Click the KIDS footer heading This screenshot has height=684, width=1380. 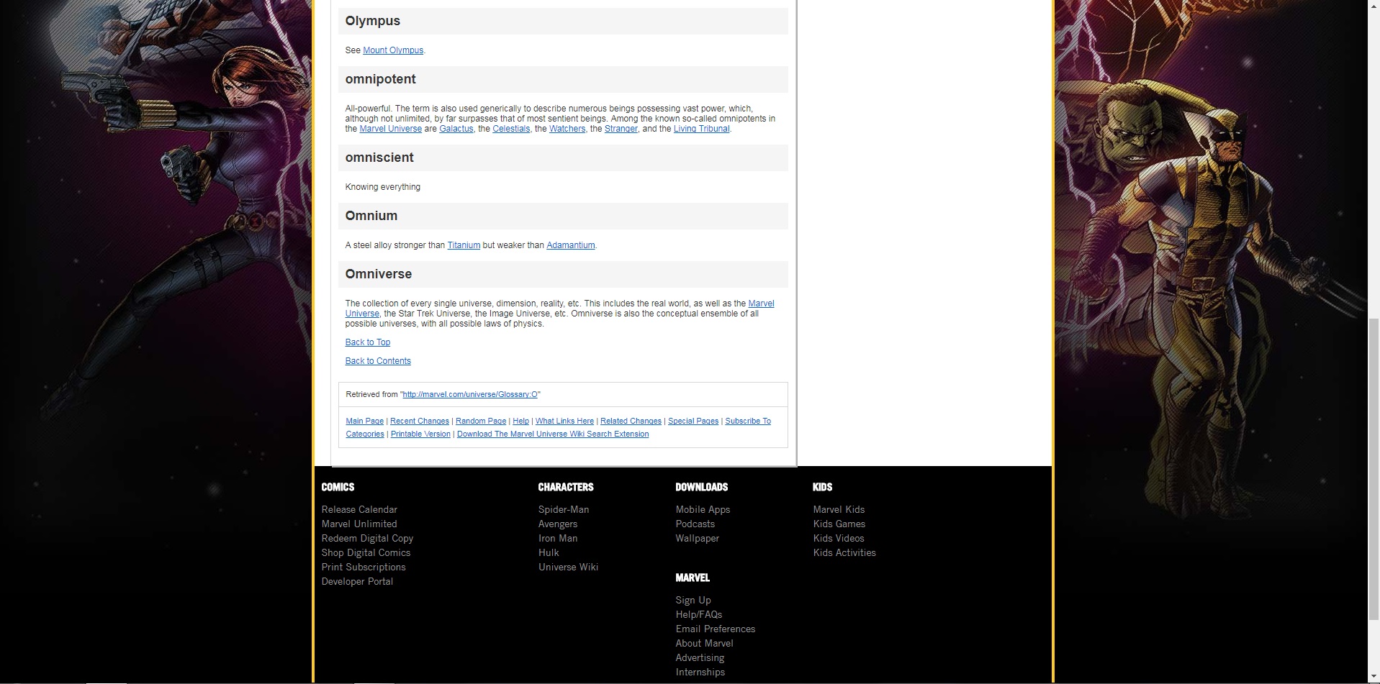pos(822,487)
